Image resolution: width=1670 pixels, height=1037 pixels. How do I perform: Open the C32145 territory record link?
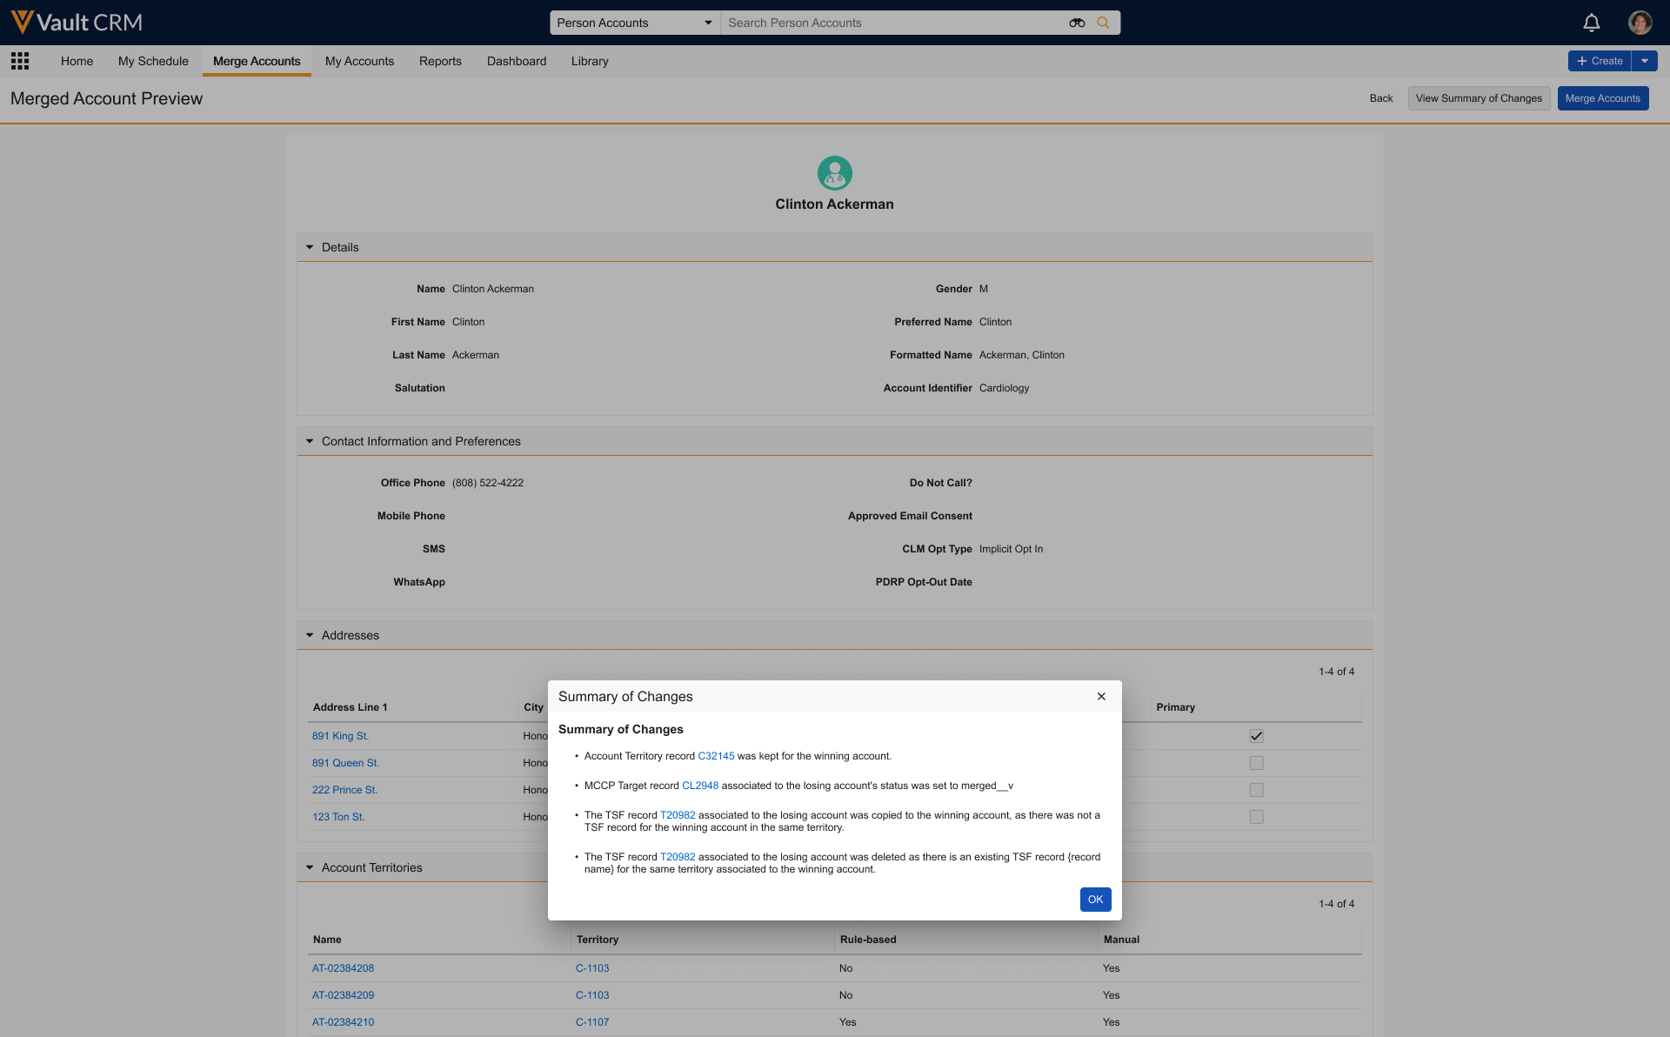pyautogui.click(x=716, y=756)
